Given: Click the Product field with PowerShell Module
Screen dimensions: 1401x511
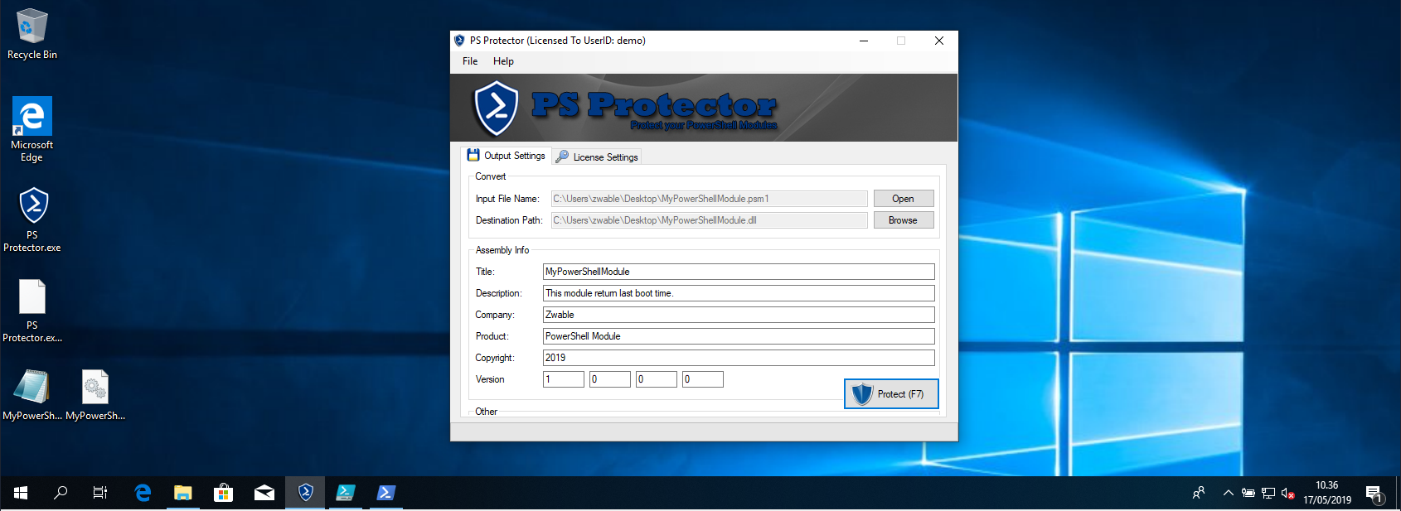Looking at the screenshot, I should [739, 336].
